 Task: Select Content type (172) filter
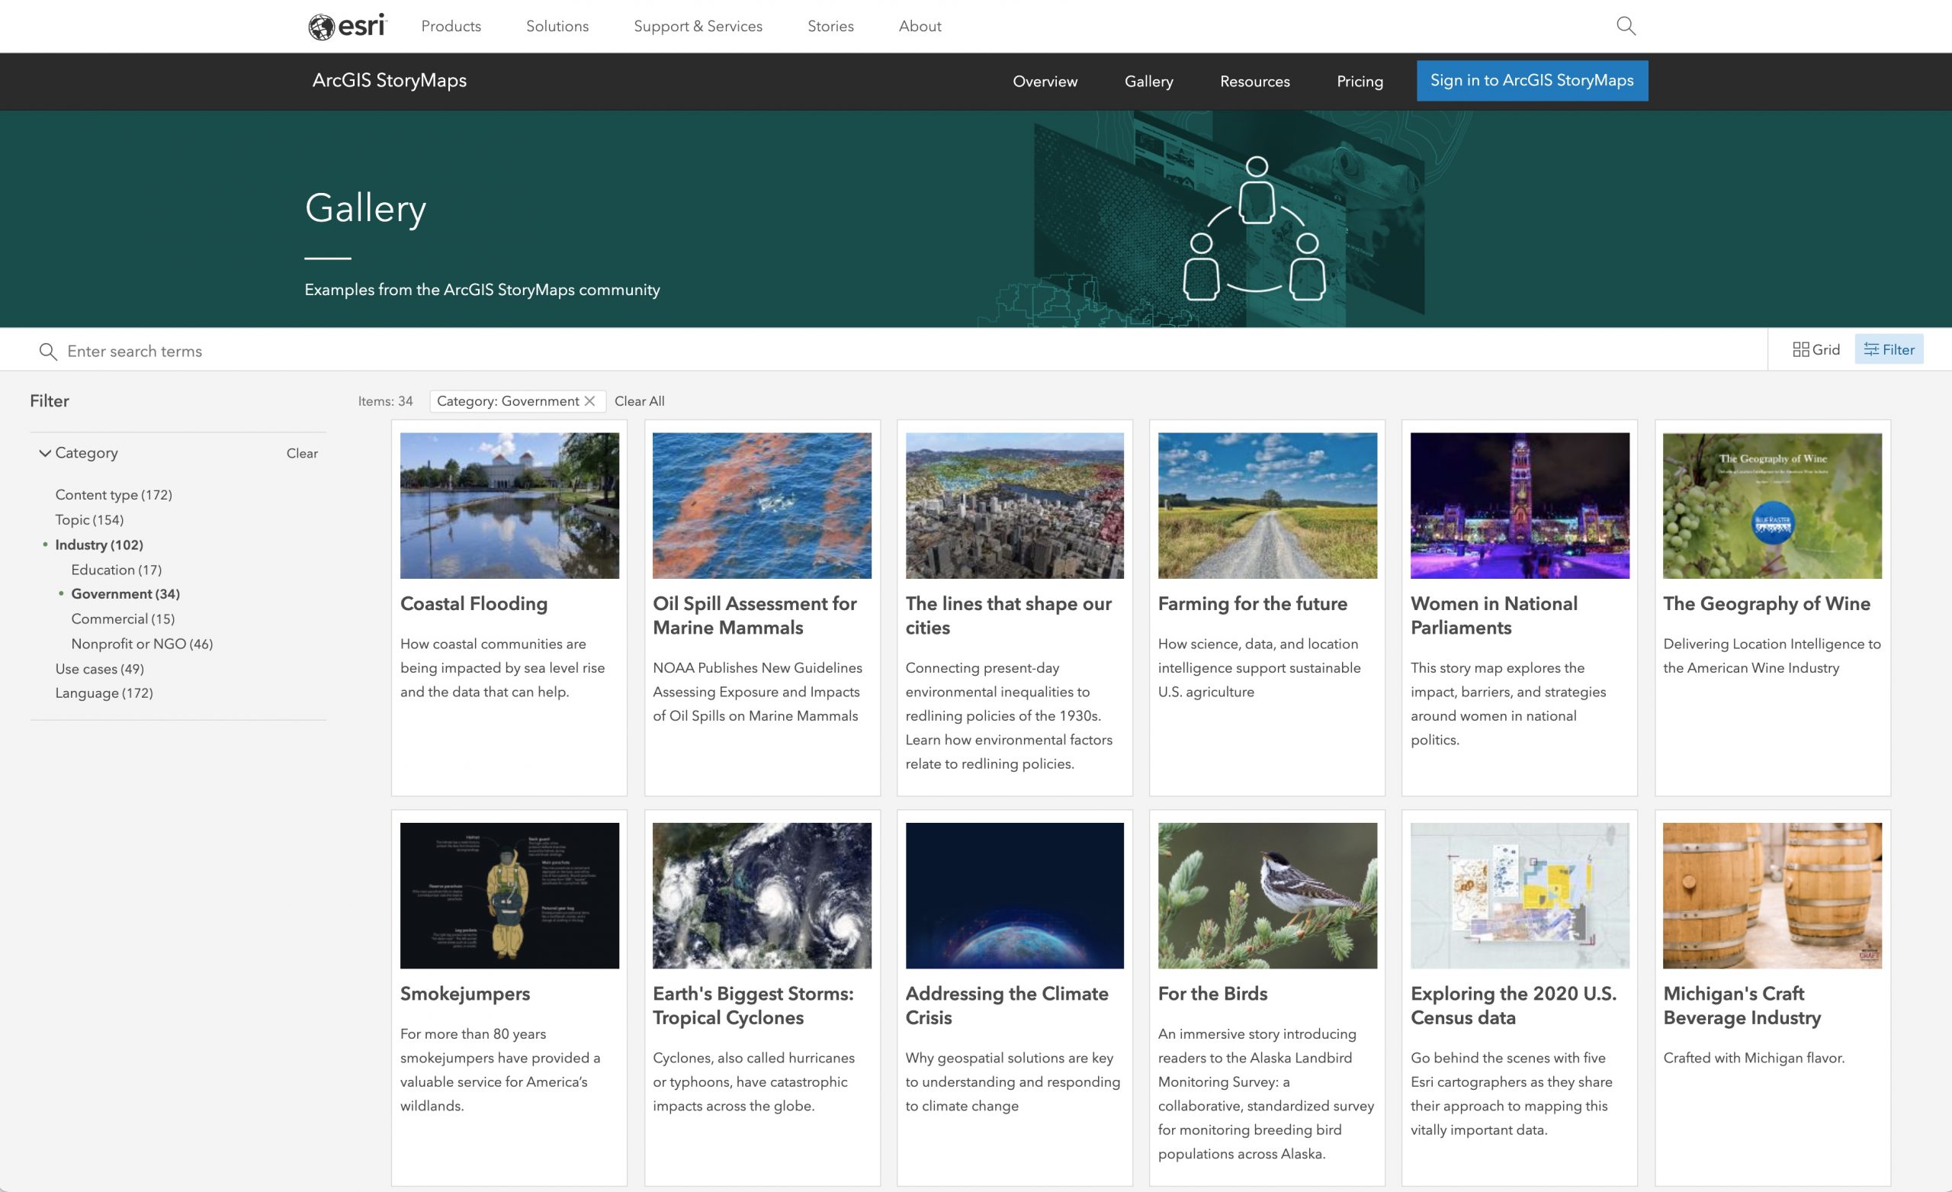point(114,494)
